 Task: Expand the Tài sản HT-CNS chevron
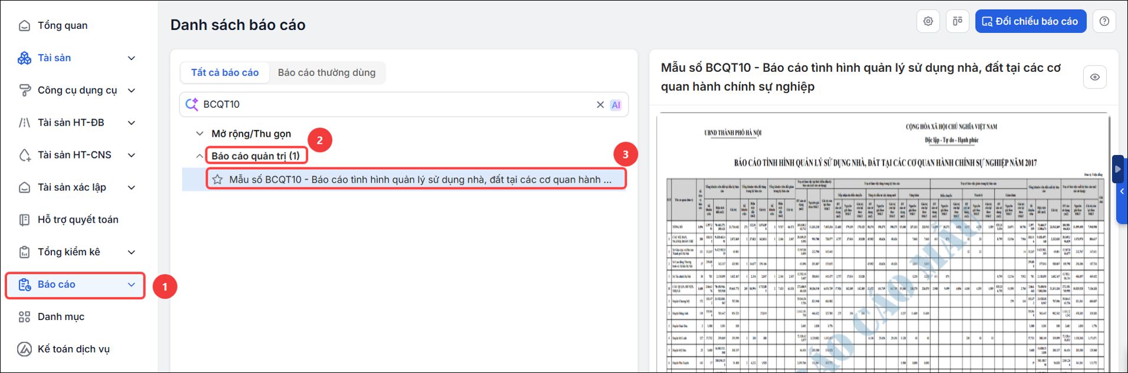pos(132,155)
